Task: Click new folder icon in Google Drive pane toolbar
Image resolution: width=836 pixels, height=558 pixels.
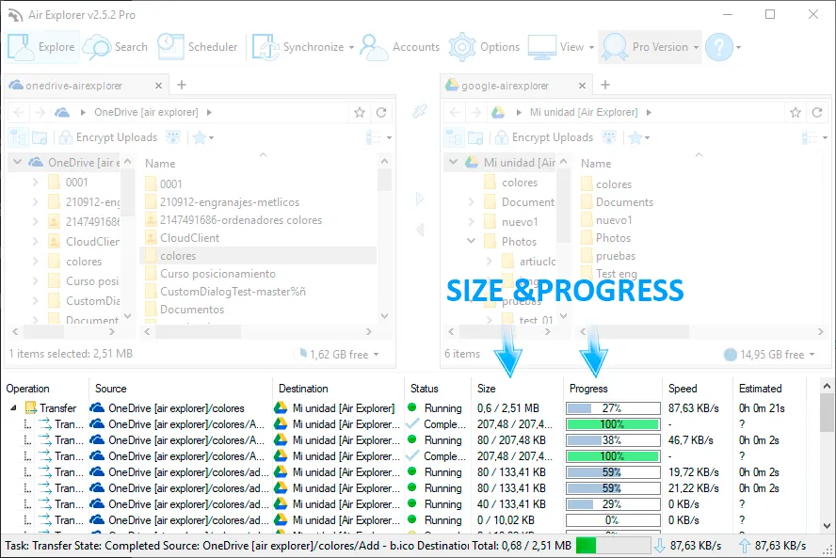Action: click(475, 137)
